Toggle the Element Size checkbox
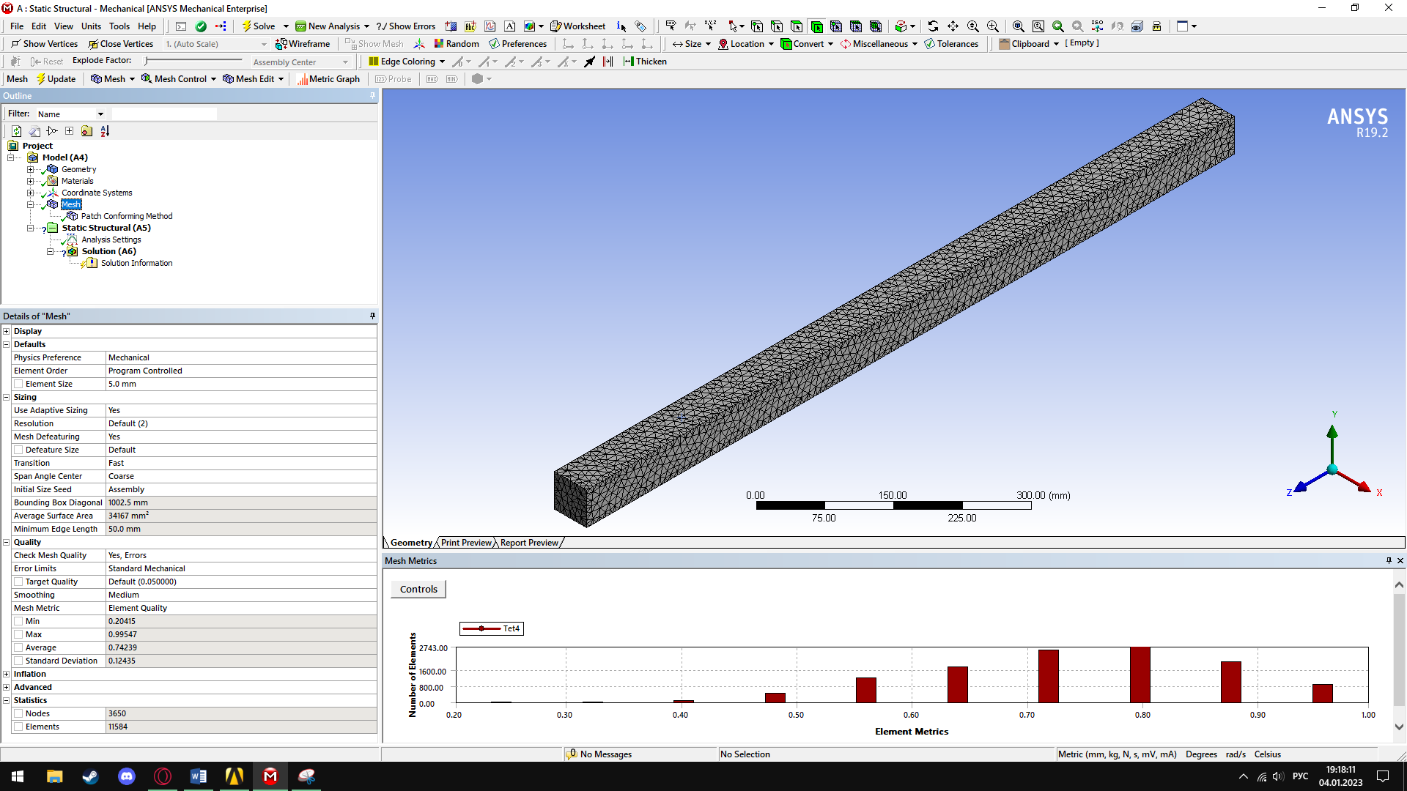1407x791 pixels. (18, 384)
